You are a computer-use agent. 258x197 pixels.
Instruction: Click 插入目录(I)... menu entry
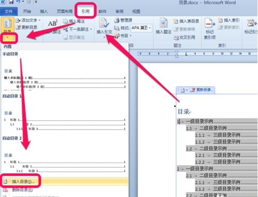click(x=64, y=182)
